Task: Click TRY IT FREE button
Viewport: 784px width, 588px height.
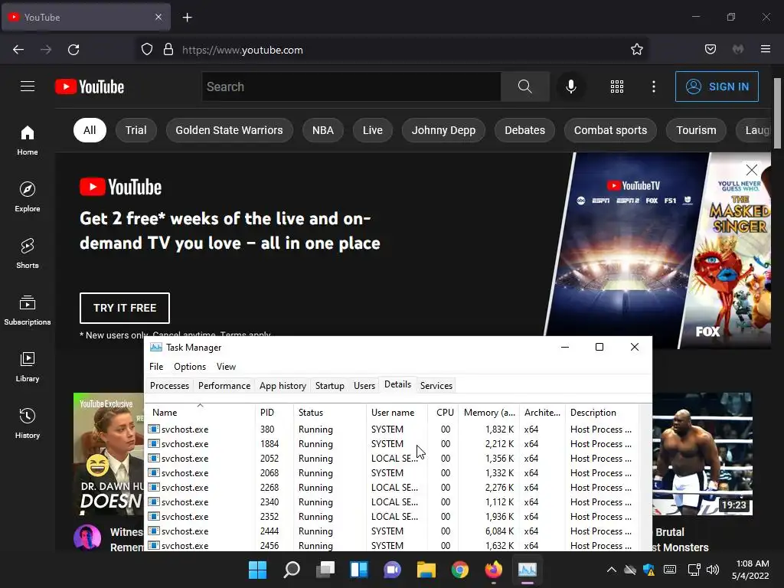Action: coord(125,308)
